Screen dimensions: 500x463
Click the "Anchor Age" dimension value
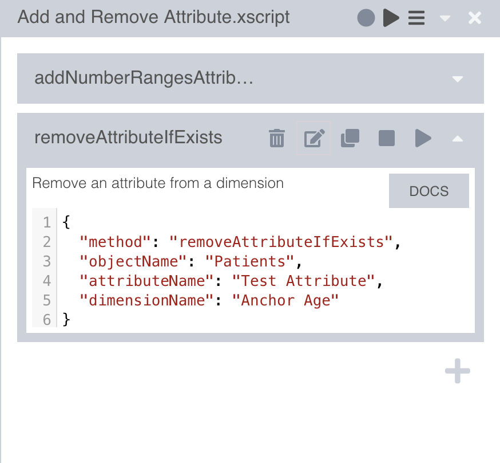[x=285, y=300]
